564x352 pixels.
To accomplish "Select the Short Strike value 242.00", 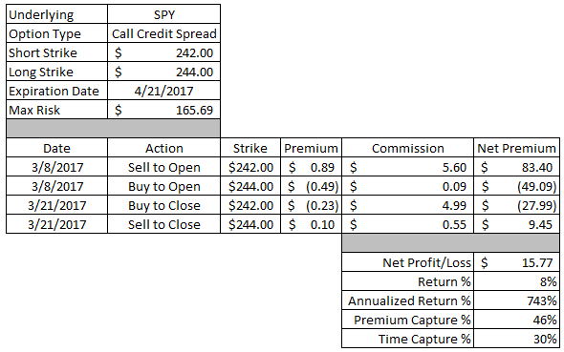I will pos(164,52).
